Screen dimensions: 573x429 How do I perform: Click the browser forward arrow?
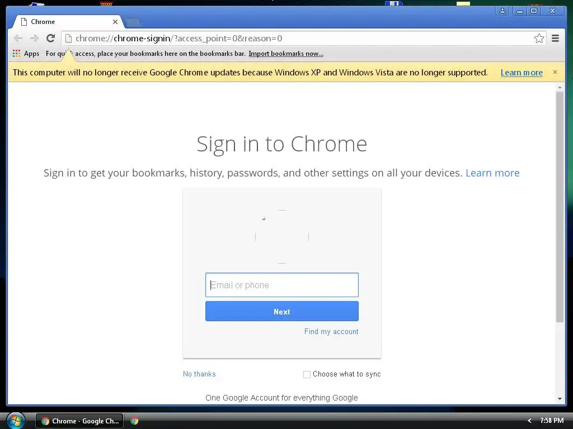coord(34,39)
